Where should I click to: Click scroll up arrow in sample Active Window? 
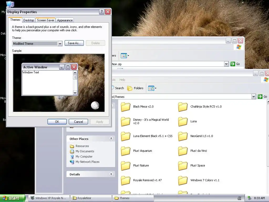[x=75, y=73]
